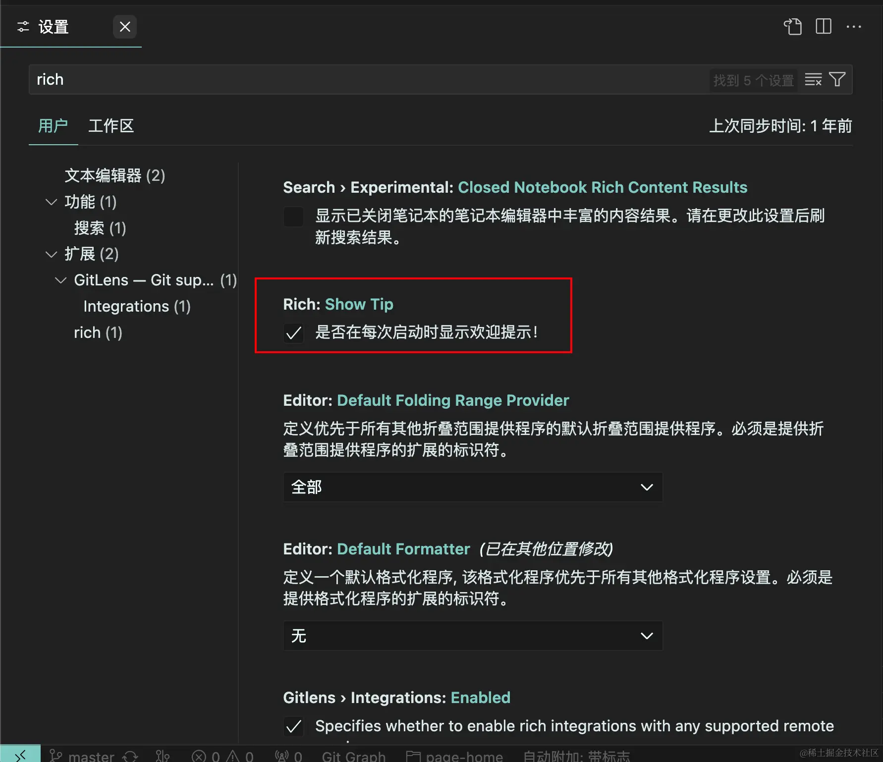Click 已在其他位置修改 link on Default Formatter
Viewport: 883px width, 762px height.
tap(546, 549)
